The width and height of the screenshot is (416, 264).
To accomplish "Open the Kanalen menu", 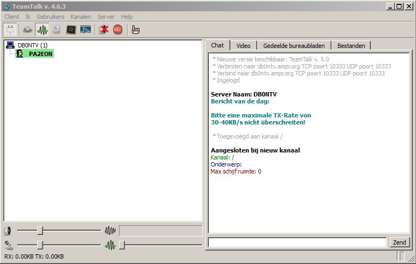I will [x=81, y=17].
